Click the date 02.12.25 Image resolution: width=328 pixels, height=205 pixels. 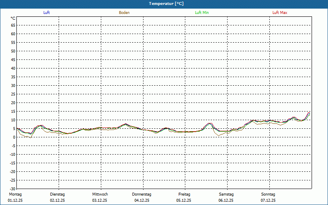click(x=57, y=200)
